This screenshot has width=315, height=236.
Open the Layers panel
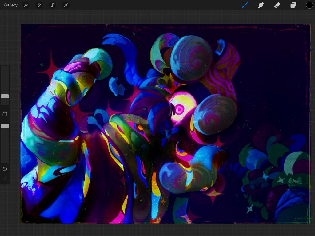click(293, 5)
